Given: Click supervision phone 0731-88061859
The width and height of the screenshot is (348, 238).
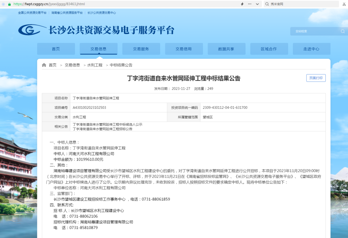Looking at the screenshot, I should (156, 199).
